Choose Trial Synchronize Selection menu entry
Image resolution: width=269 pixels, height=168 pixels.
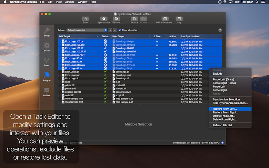pyautogui.click(x=230, y=103)
